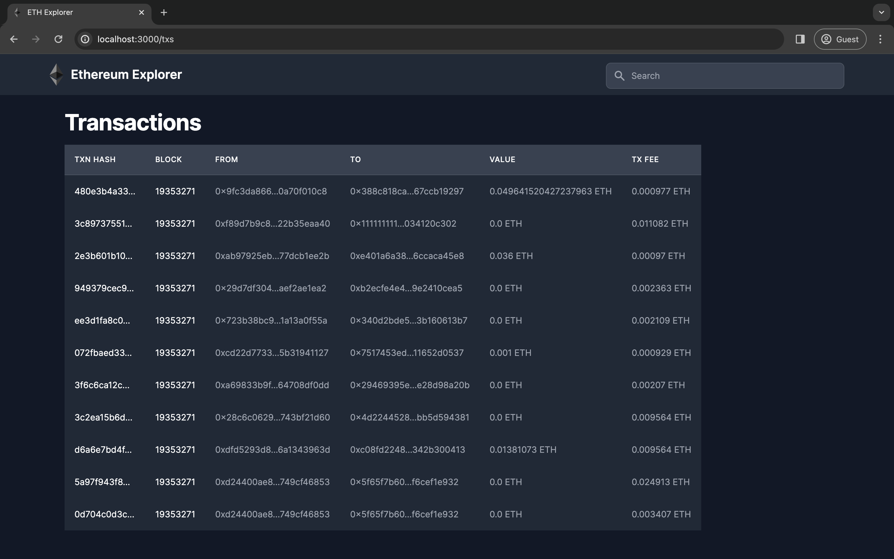
Task: Click to address 0x7517453ed...11652d0537
Action: [x=407, y=353]
